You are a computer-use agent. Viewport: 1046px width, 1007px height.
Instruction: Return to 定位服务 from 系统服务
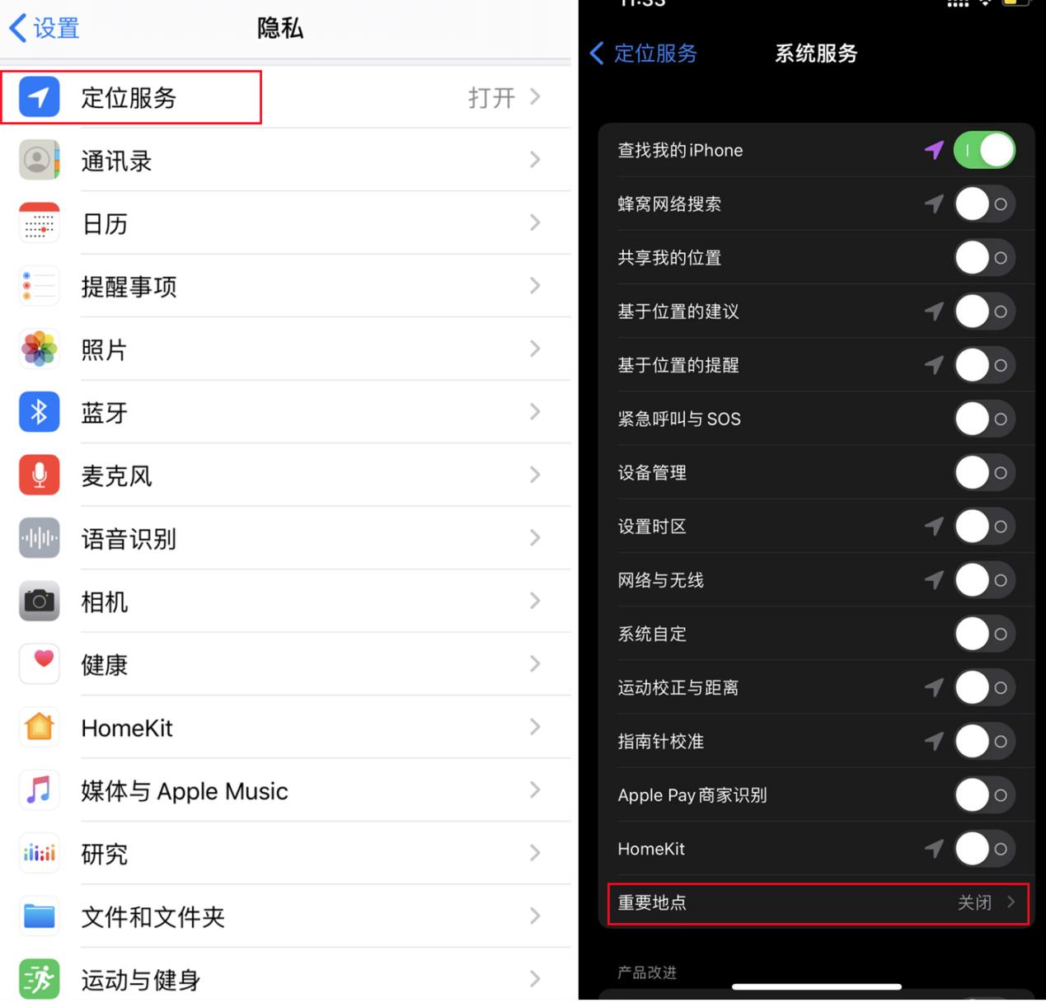(x=643, y=54)
